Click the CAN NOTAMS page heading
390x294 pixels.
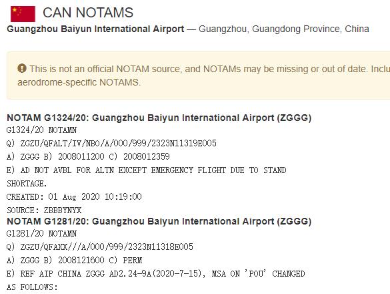pos(88,13)
